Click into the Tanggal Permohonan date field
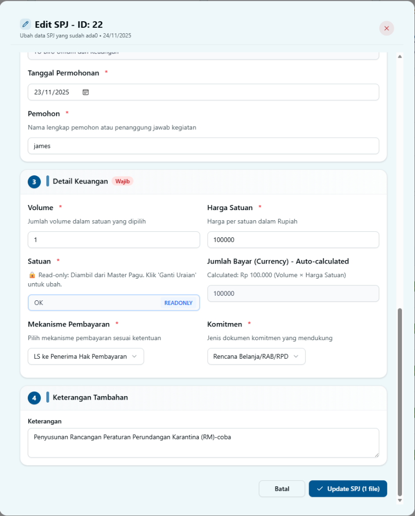The height and width of the screenshot is (516, 415). coord(203,92)
